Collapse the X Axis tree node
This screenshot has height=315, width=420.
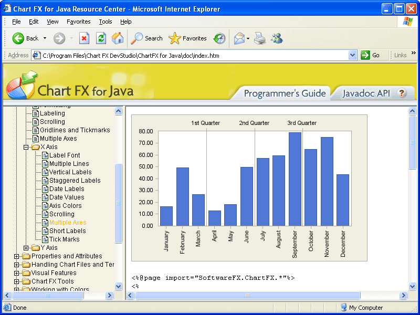26,147
